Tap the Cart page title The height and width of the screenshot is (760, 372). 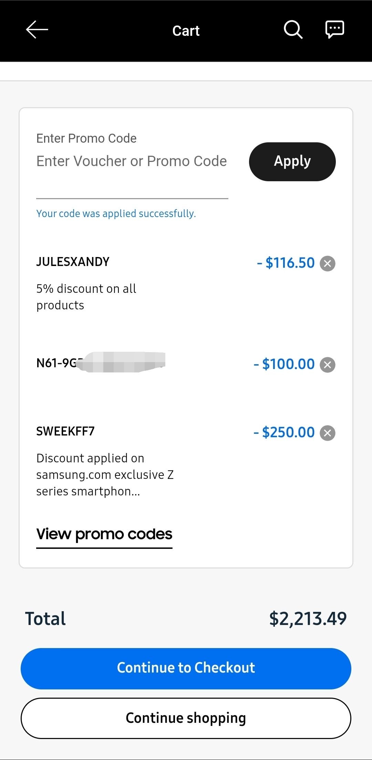(x=186, y=31)
